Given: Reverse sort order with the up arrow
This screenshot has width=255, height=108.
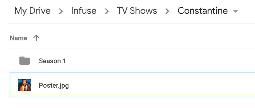Looking at the screenshot, I should (36, 38).
